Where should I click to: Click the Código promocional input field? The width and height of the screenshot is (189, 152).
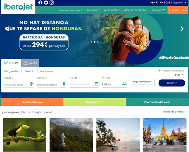pyautogui.click(x=142, y=83)
